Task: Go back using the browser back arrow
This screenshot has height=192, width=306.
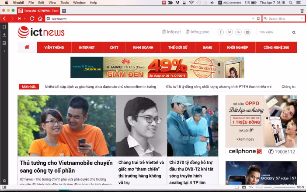Action: tap(4, 18)
